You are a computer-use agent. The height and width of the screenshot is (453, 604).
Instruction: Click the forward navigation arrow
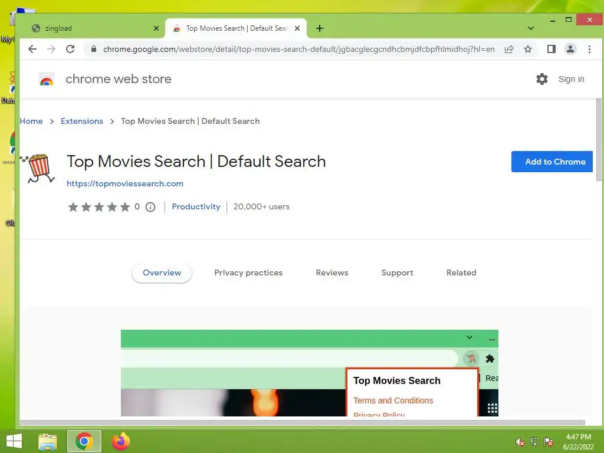tap(51, 49)
